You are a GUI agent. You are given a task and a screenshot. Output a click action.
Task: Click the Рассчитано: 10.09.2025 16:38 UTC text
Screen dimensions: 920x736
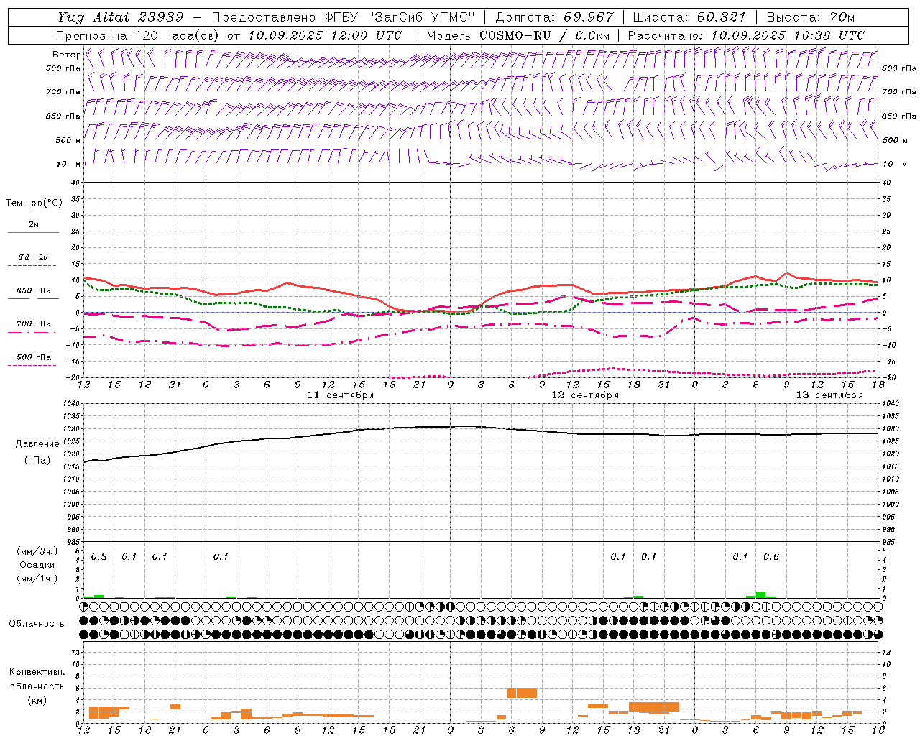click(746, 35)
